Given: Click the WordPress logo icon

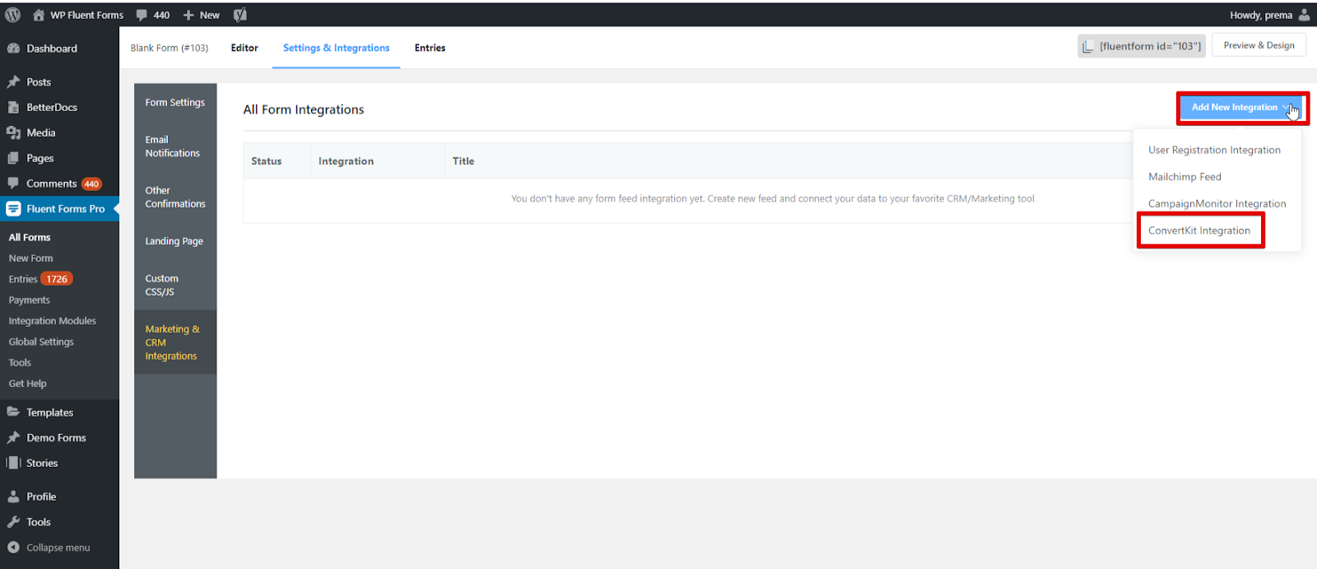Looking at the screenshot, I should pyautogui.click(x=12, y=15).
